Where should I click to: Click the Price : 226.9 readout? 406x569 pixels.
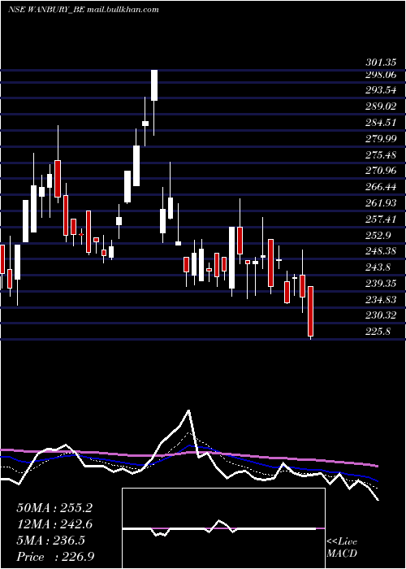click(x=55, y=557)
